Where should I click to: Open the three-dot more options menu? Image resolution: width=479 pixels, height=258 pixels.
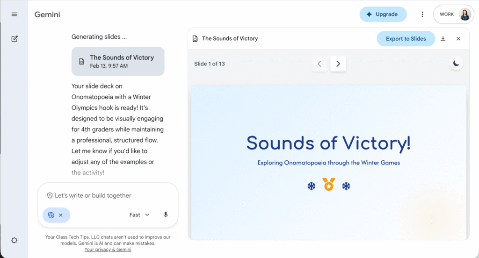click(x=422, y=14)
